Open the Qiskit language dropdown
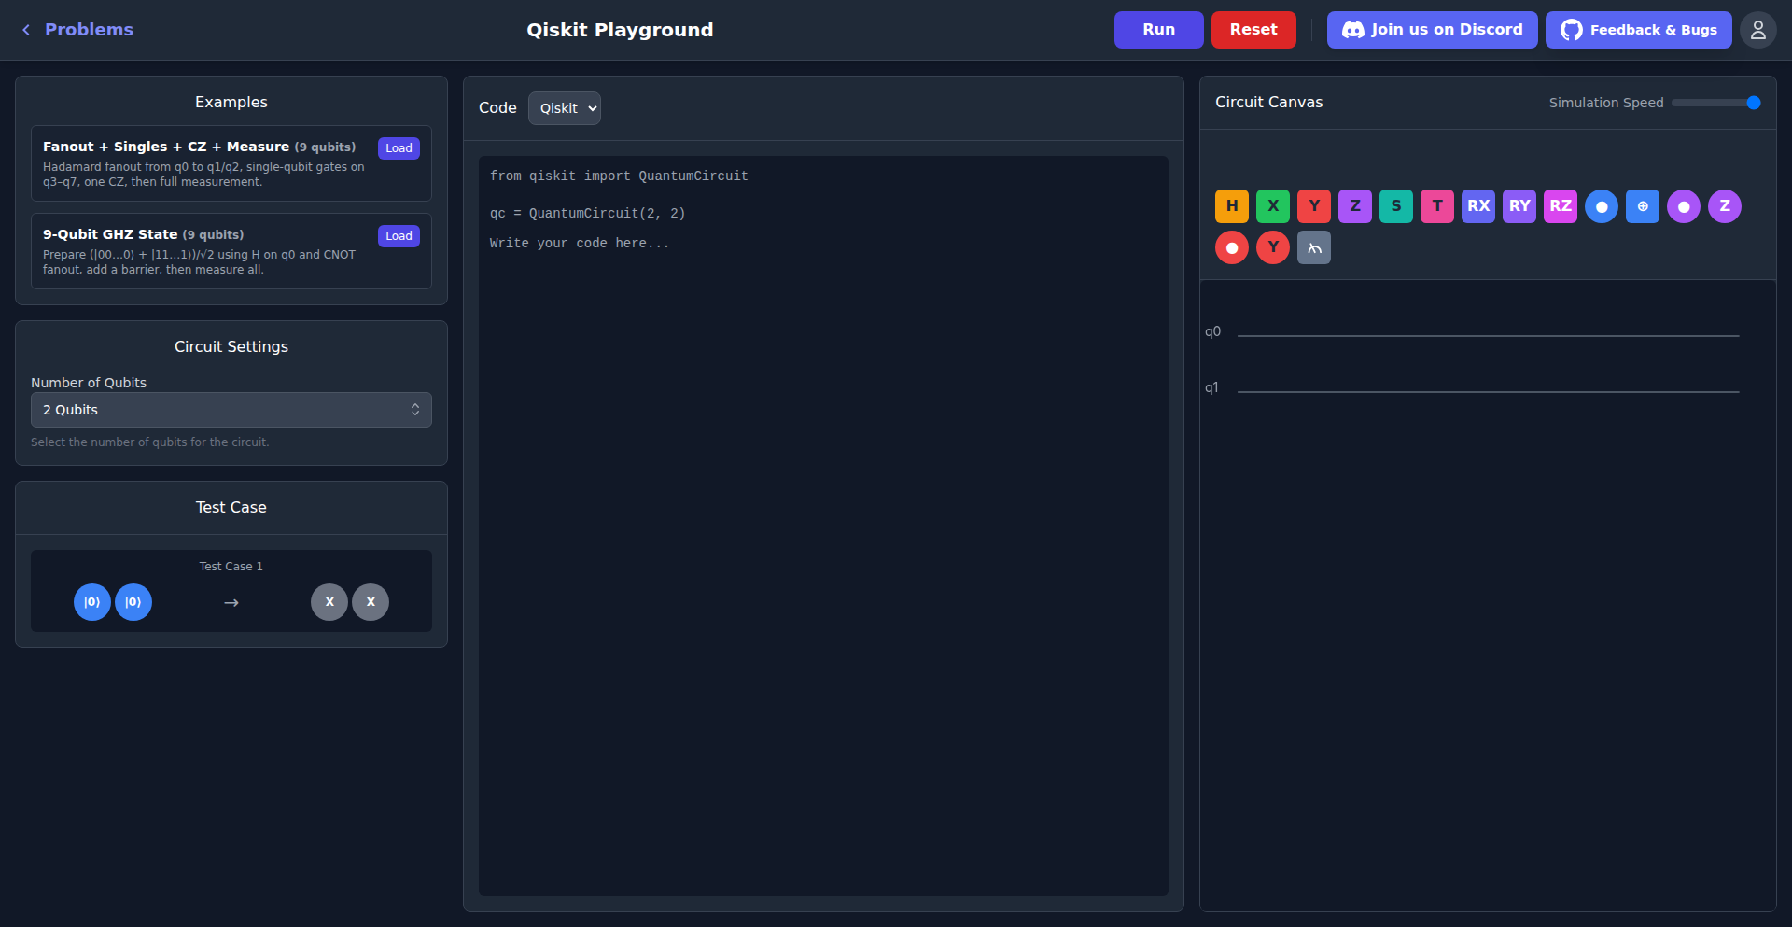 (565, 108)
